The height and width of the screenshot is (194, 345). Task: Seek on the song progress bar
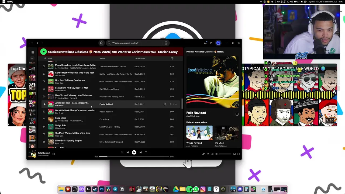tap(134, 157)
